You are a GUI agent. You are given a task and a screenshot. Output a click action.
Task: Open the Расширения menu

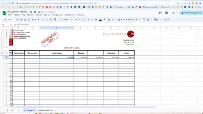70,15
